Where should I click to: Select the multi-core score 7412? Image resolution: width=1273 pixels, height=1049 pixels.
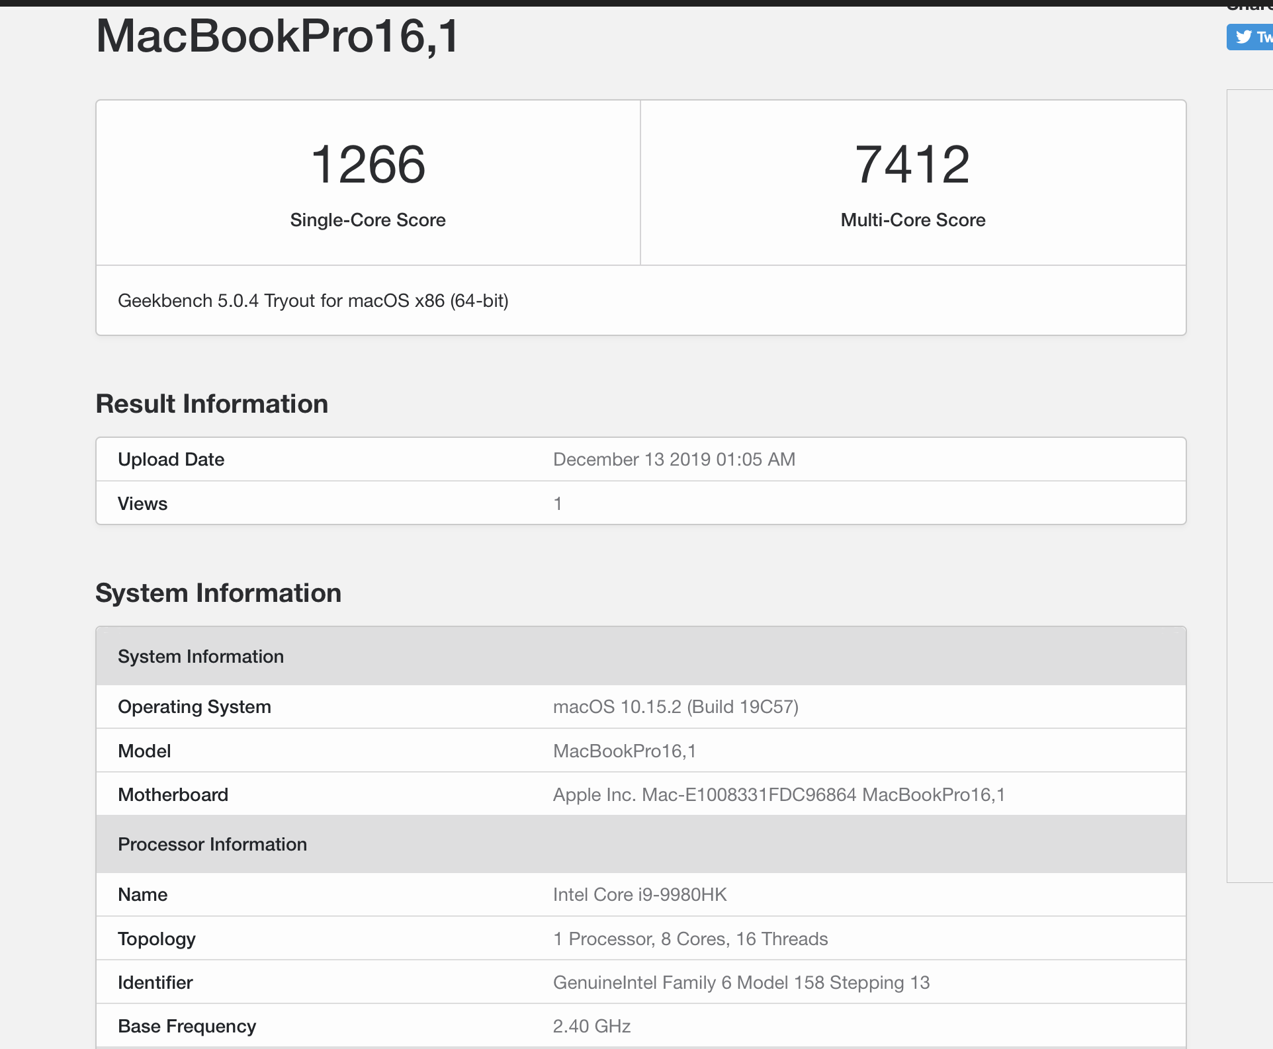point(913,164)
